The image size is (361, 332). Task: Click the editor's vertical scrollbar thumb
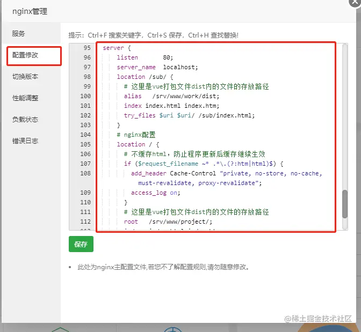click(345, 204)
